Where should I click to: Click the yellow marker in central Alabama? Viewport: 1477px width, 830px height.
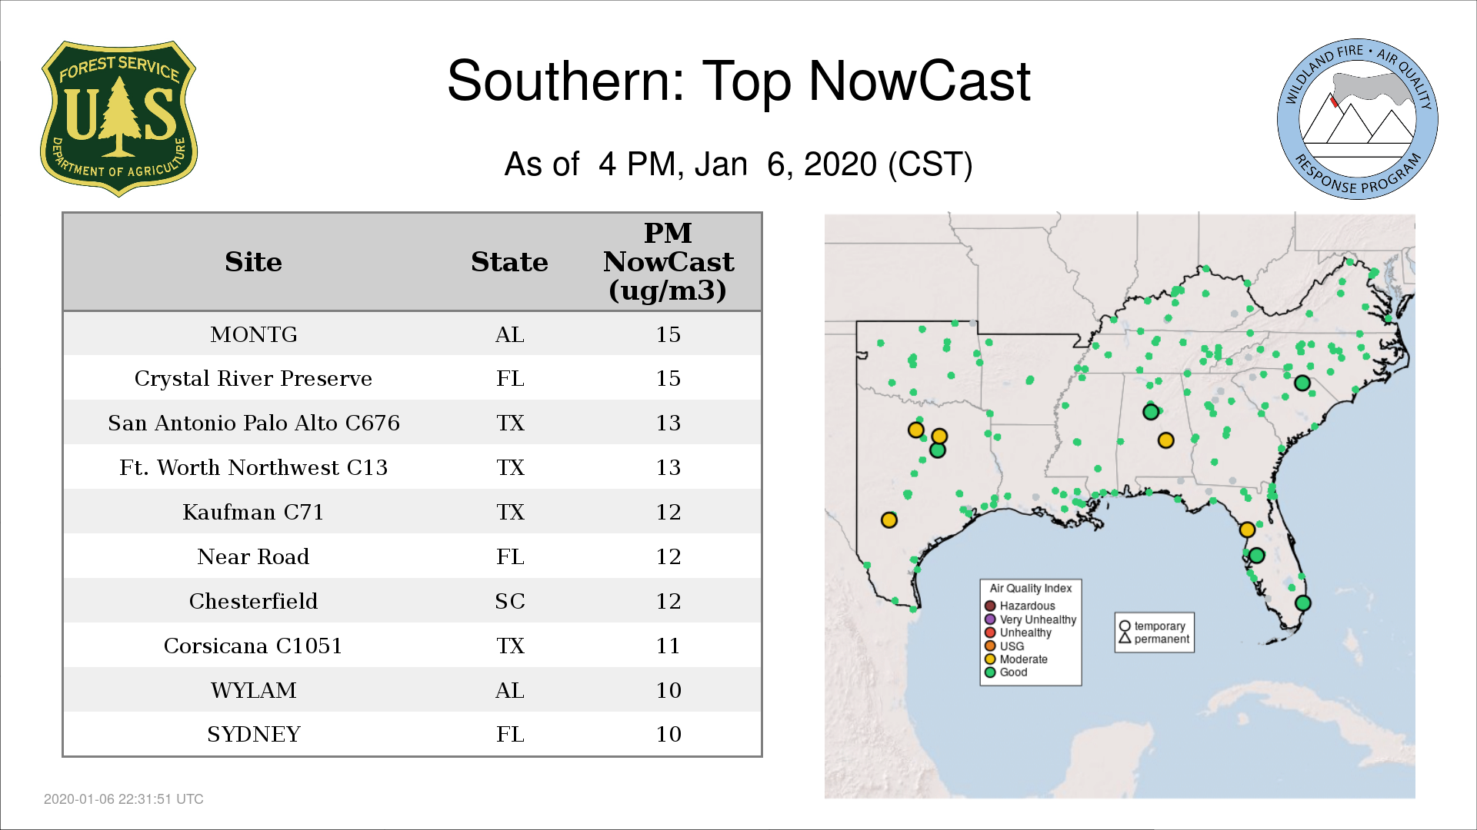click(1165, 440)
